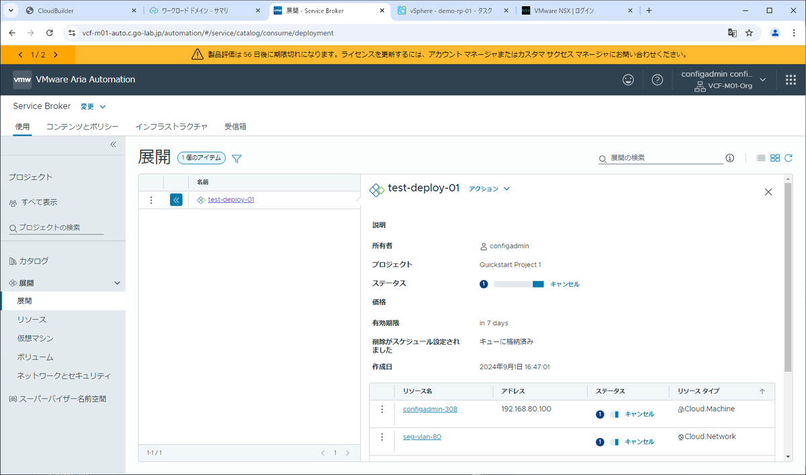Open スーパーバイザー名前空間 in sidebar

click(62, 399)
